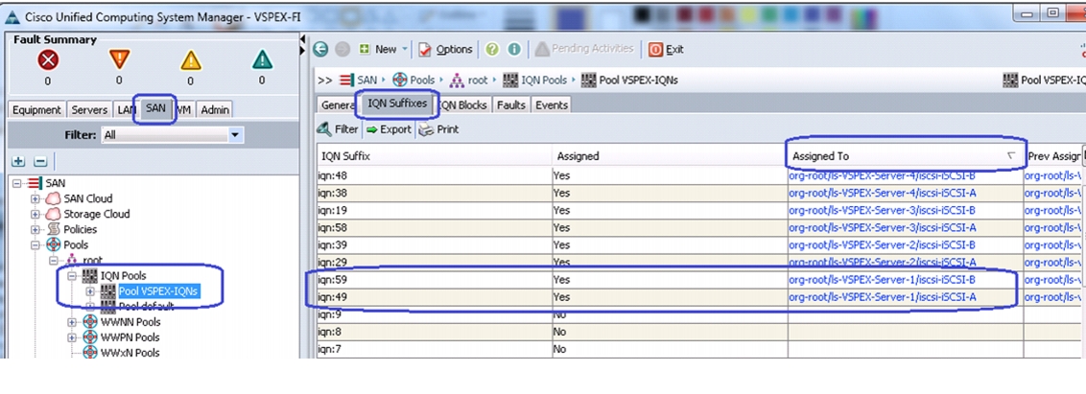Image resolution: width=1086 pixels, height=394 pixels.
Task: Open link org-root/ls-VSPEX-Server-3/iscsi-iSCSI-A
Action: pos(883,228)
